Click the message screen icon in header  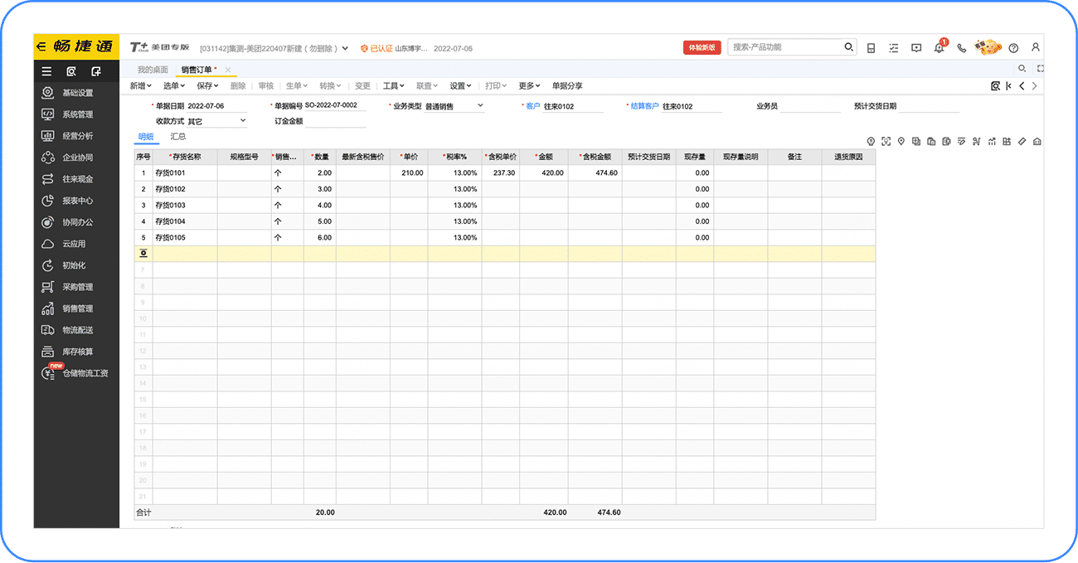coord(916,48)
